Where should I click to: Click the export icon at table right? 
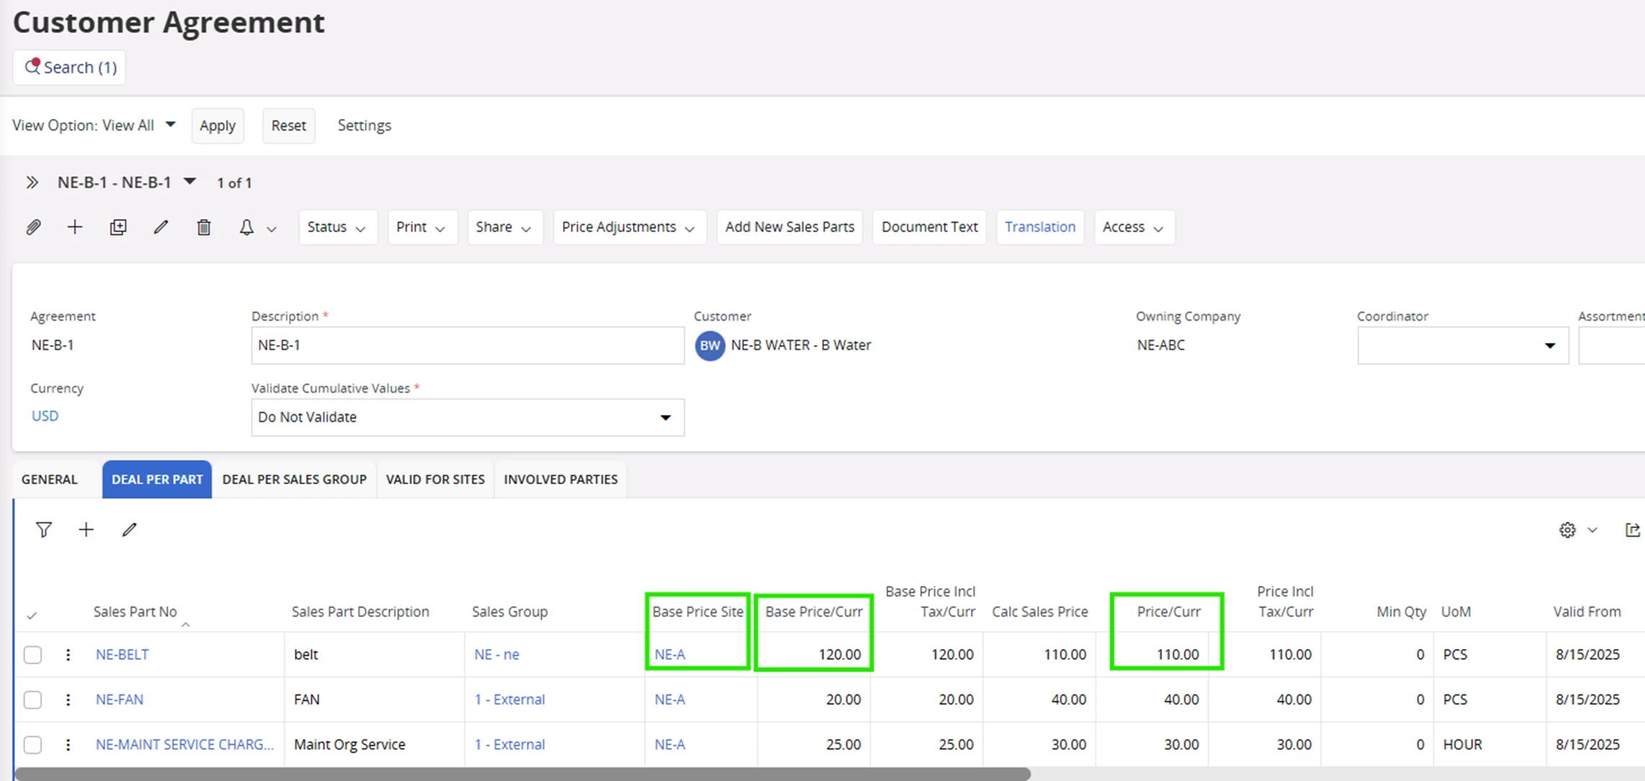coord(1632,530)
